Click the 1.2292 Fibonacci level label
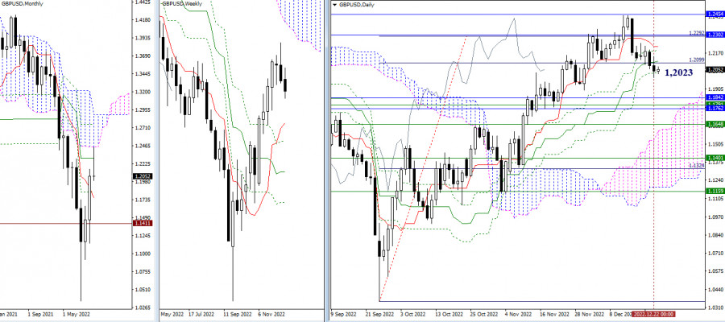This screenshot has height=322, width=725. (698, 33)
